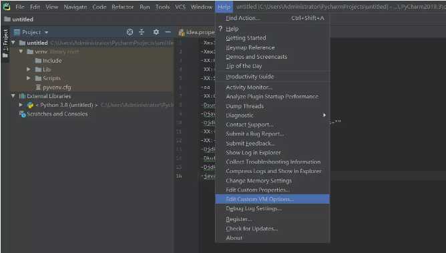The width and height of the screenshot is (446, 253).
Task: Choose Submit a Bug Report
Action: 272,134
